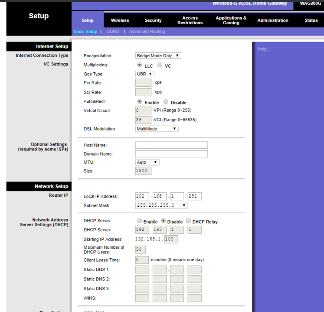The image size is (324, 312).
Task: Click Starting IP Address 100 field
Action: pos(171,239)
